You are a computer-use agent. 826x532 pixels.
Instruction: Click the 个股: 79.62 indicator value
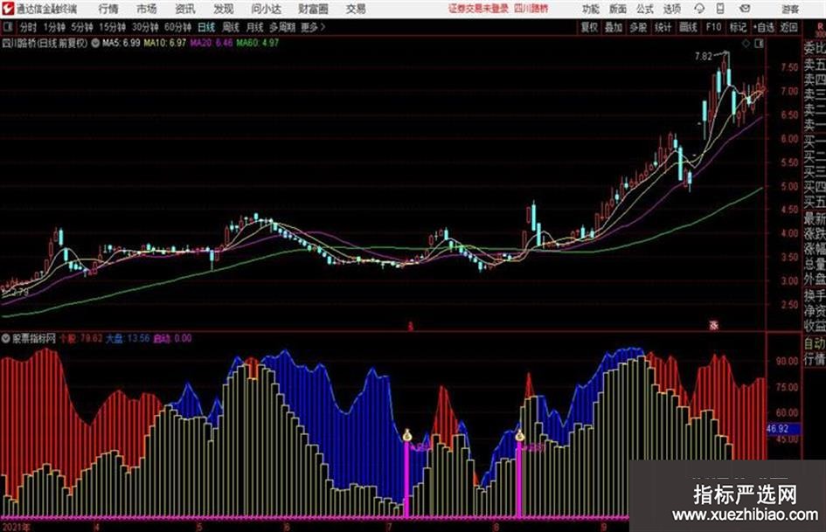80,338
